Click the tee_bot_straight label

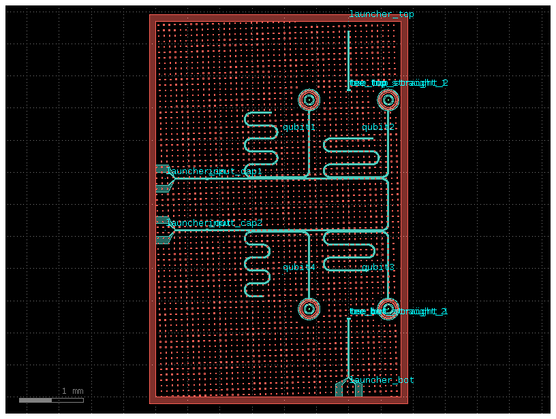398,312
